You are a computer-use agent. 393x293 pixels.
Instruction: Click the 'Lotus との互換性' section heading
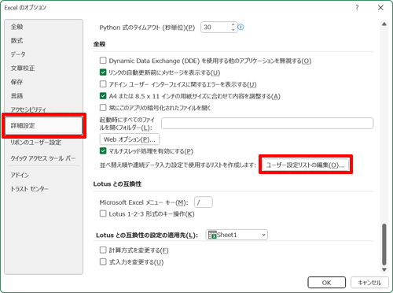117,184
